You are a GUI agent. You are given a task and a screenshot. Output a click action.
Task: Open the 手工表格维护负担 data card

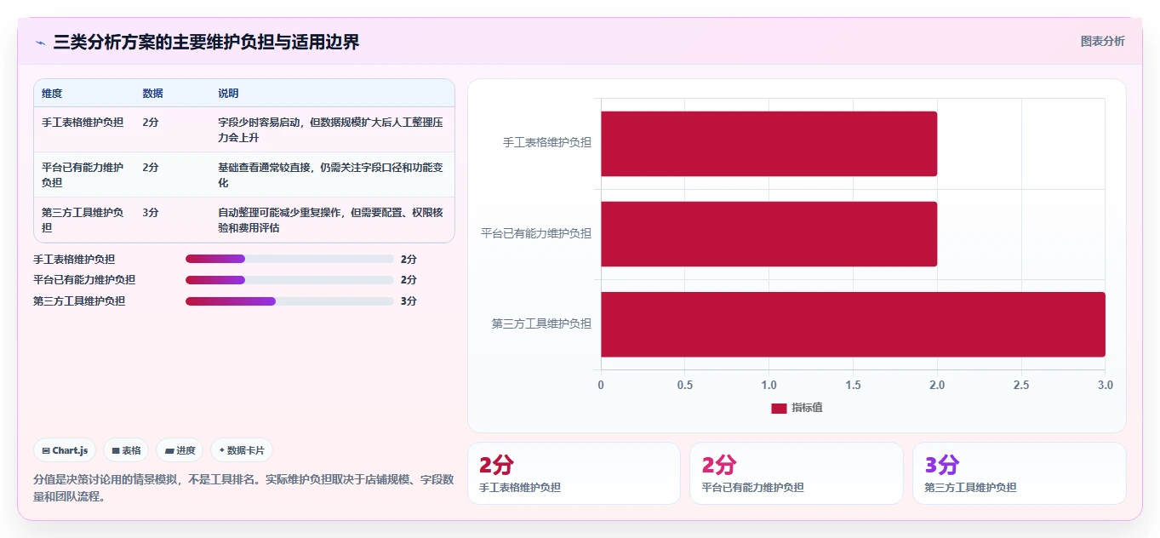tap(574, 473)
